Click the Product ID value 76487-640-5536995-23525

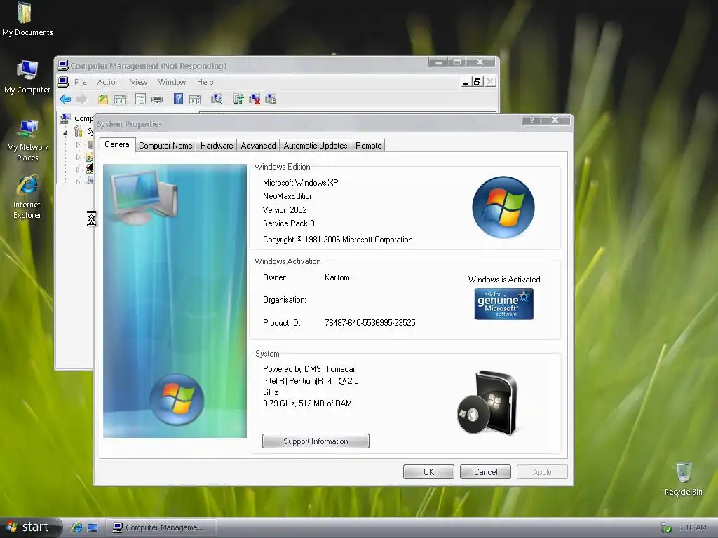(x=370, y=322)
